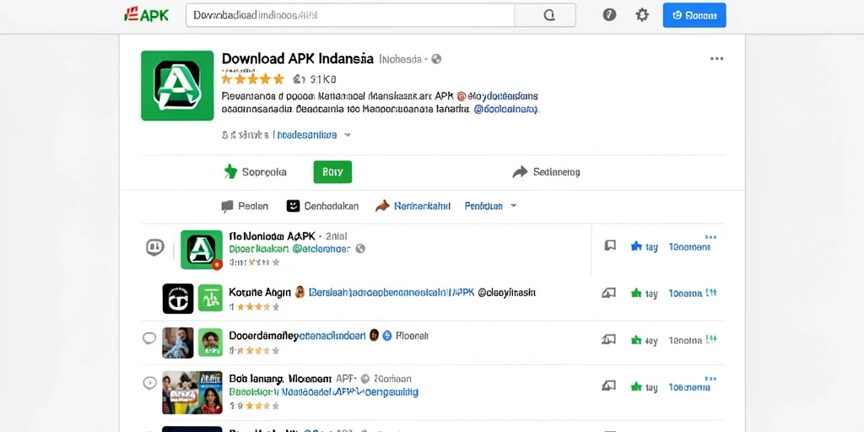864x432 pixels.
Task: Click the circle icon left of Bob lanang row
Action: pyautogui.click(x=149, y=382)
